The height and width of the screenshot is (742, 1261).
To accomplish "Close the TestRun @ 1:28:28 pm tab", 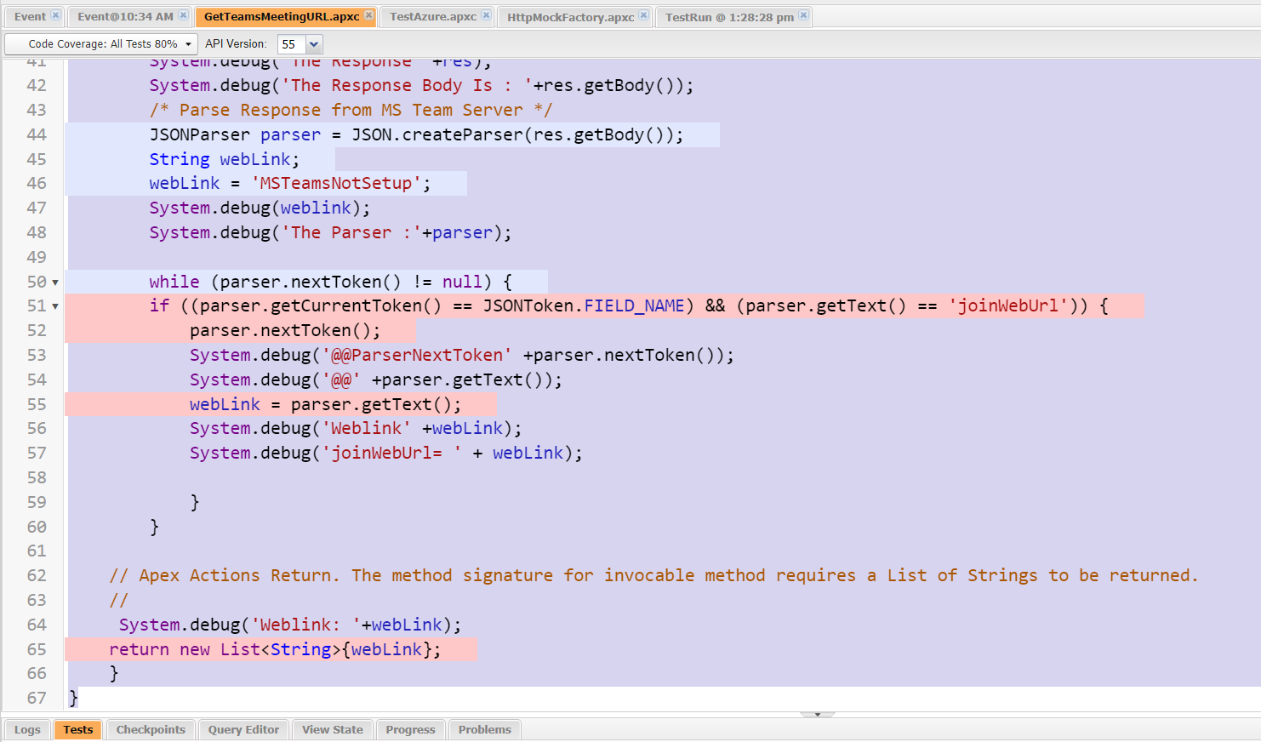I will pyautogui.click(x=803, y=15).
